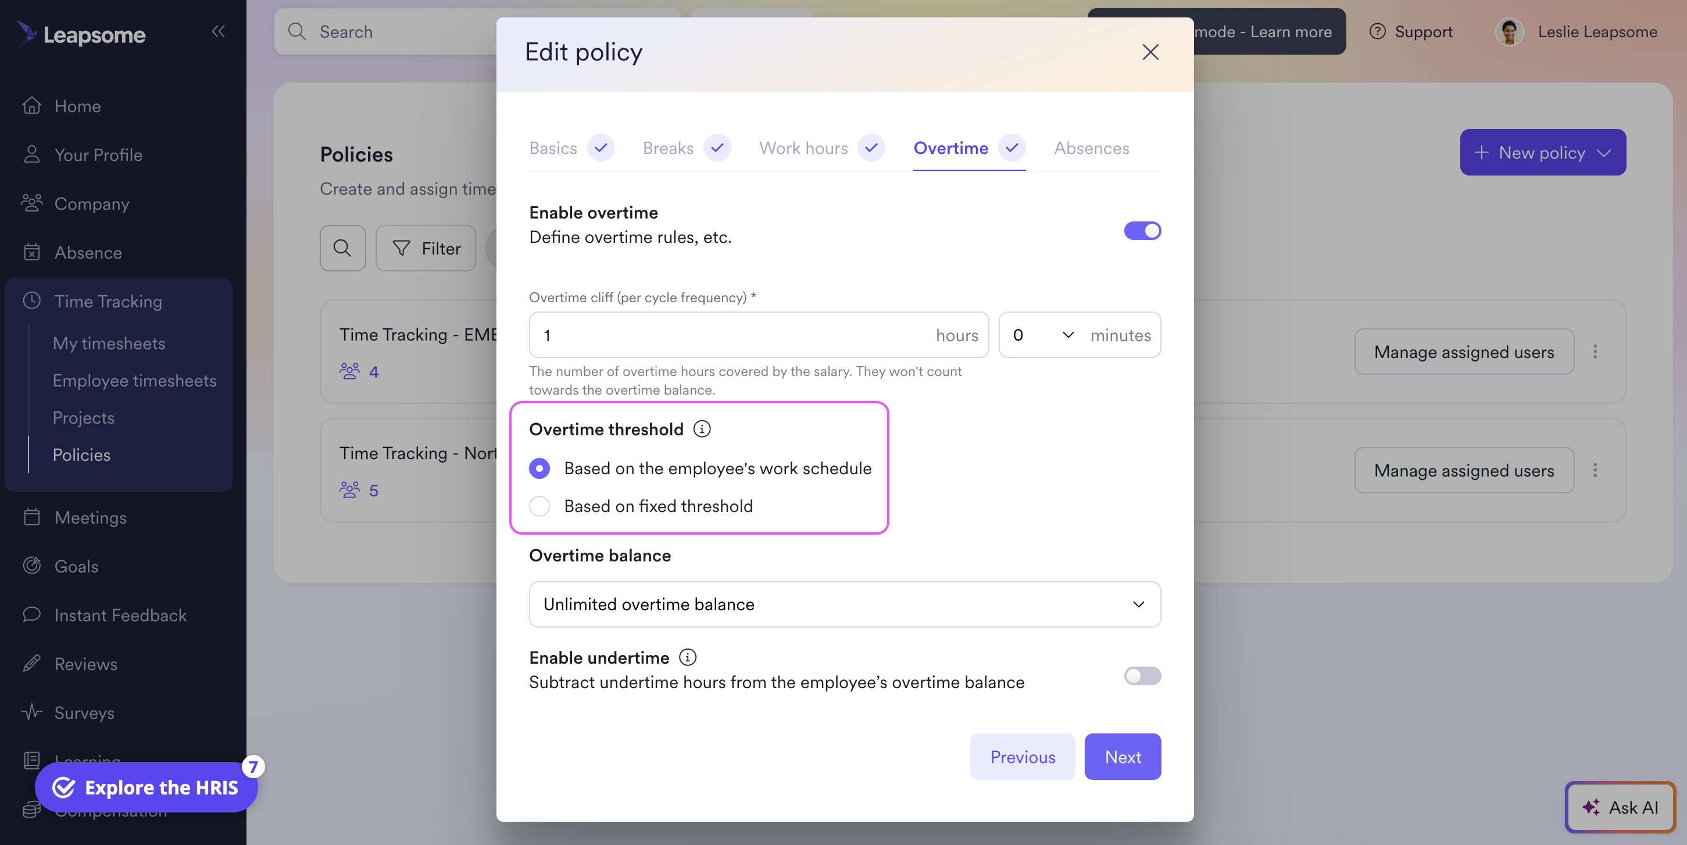Click the Previous button

[1021, 756]
